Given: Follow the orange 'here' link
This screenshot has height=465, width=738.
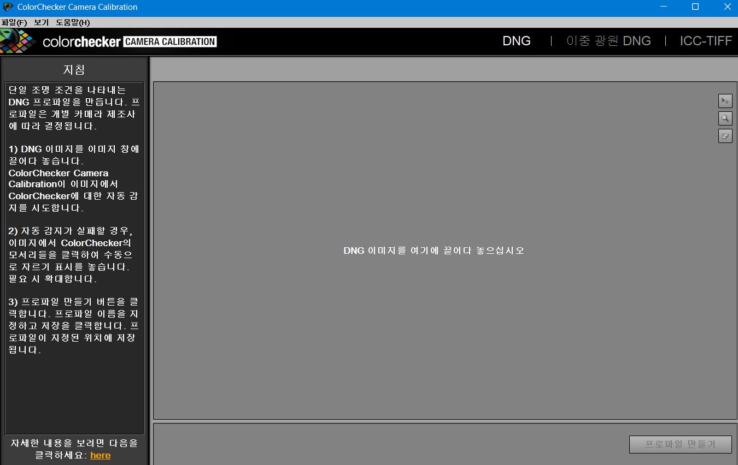Looking at the screenshot, I should pos(100,455).
